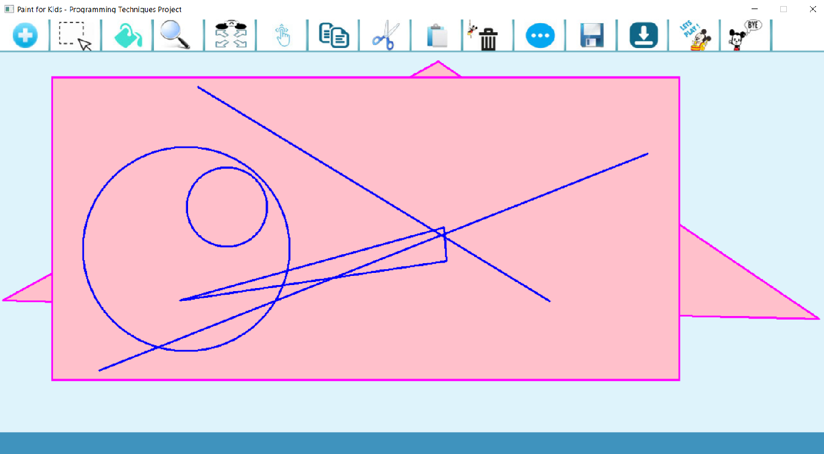This screenshot has width=824, height=454.
Task: Select the Hand pan tool
Action: 281,35
